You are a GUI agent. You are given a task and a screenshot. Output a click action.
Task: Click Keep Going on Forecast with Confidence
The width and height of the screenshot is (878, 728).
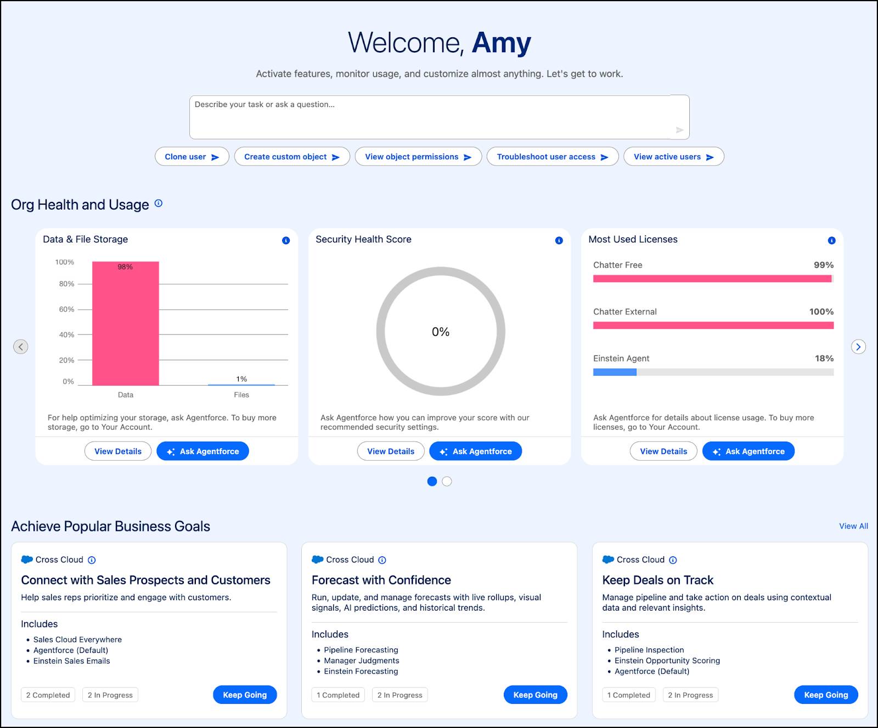click(x=535, y=695)
